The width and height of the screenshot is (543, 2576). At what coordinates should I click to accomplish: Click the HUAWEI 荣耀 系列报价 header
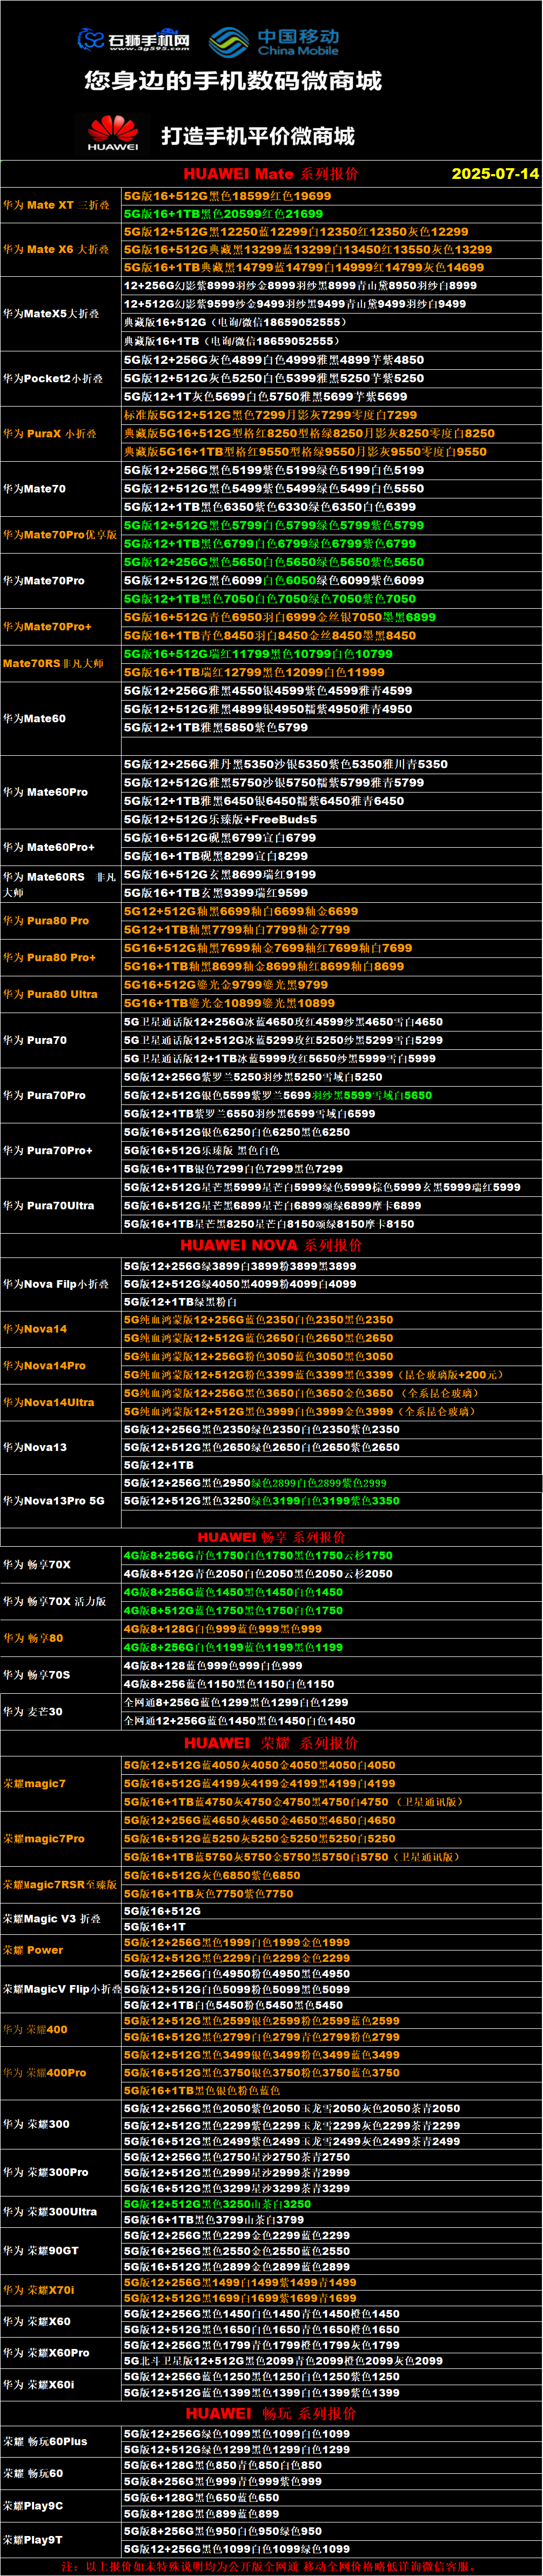[271, 1743]
